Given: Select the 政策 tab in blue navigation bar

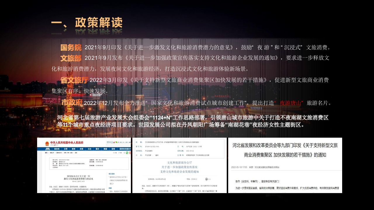Looking at the screenshot, I should tap(82, 149).
